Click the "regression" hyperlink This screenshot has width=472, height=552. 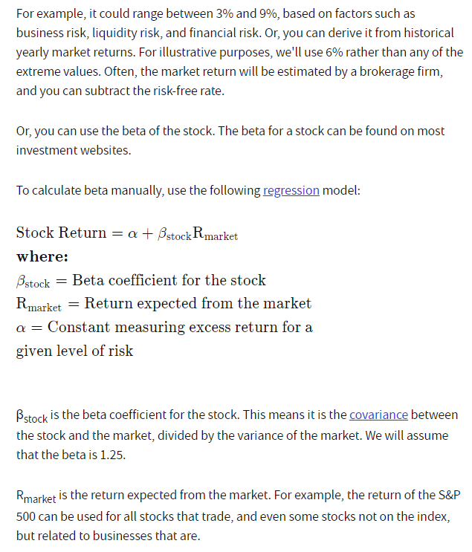pyautogui.click(x=291, y=190)
